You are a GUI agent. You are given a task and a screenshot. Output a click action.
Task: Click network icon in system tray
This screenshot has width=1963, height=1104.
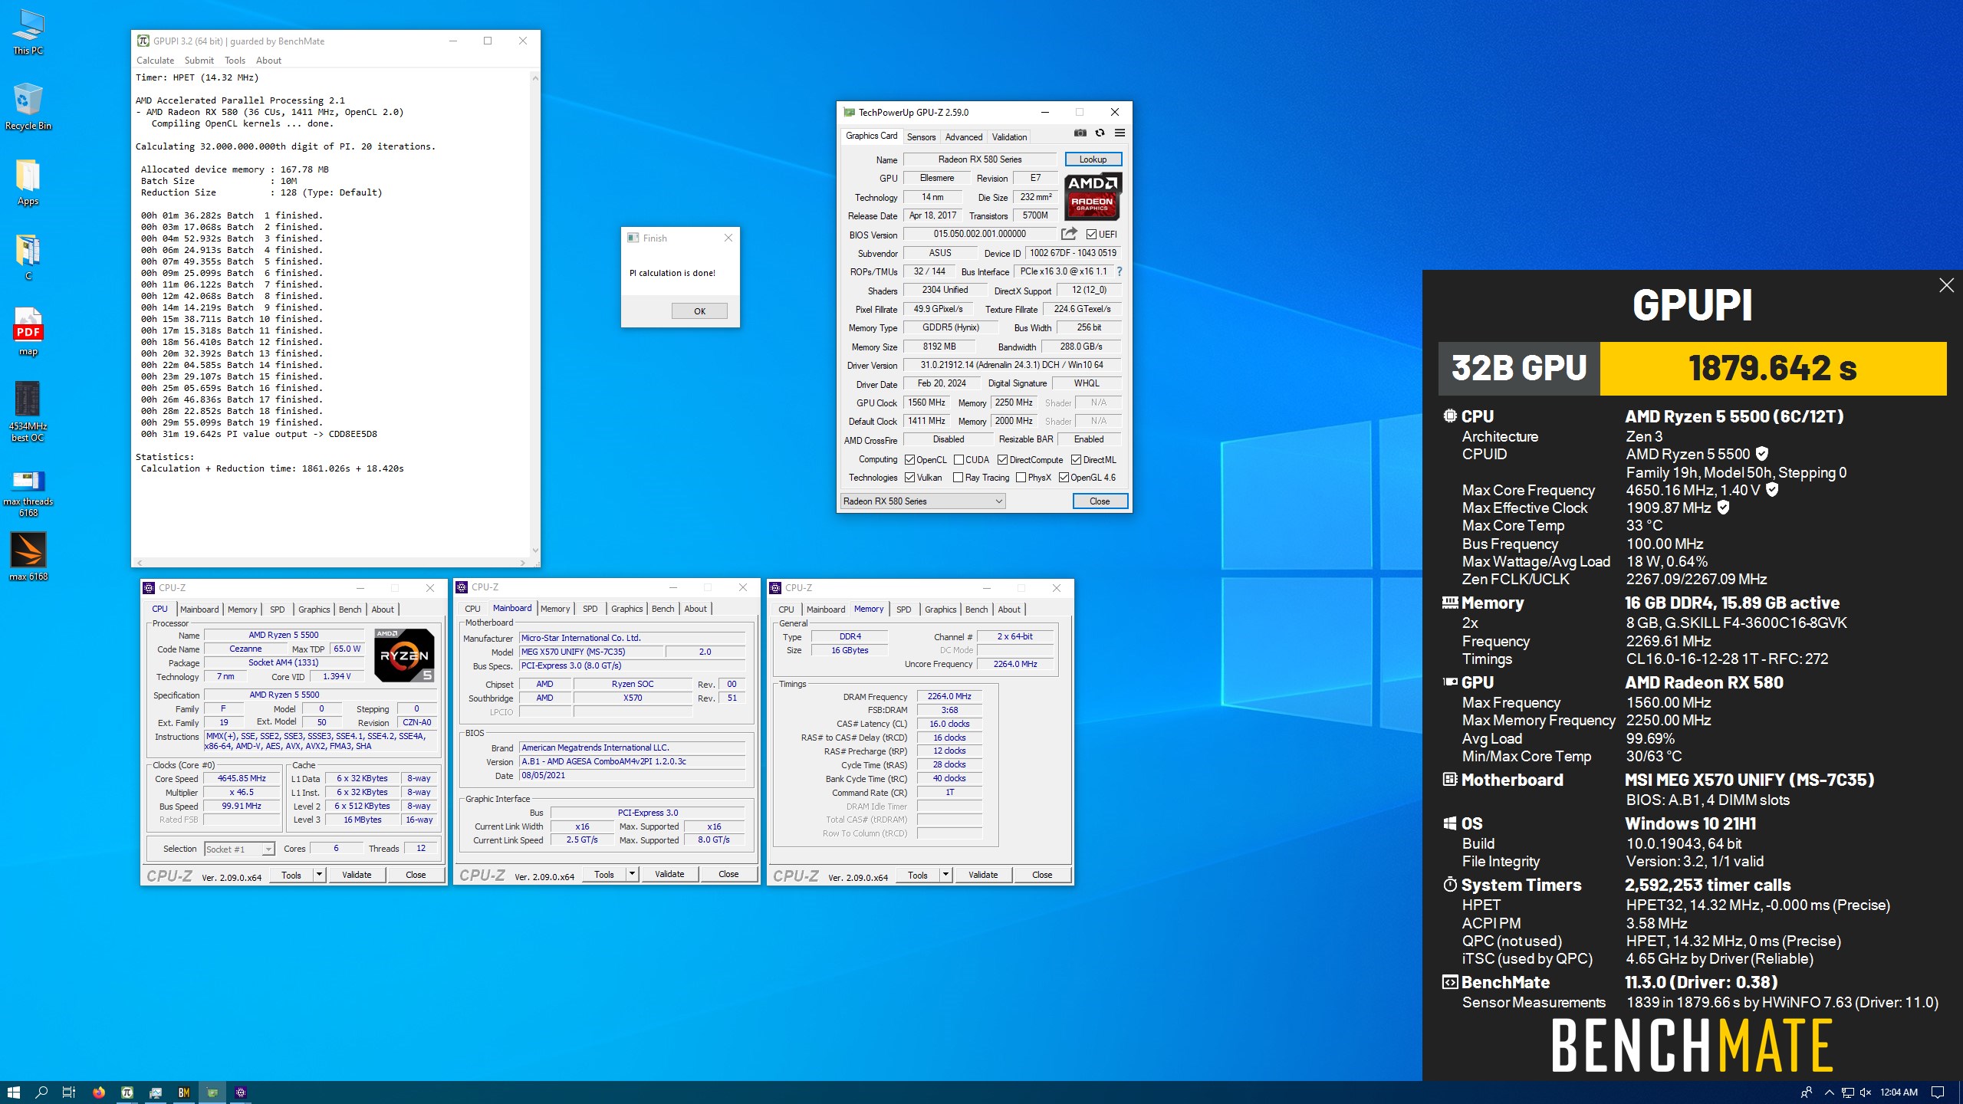pyautogui.click(x=1848, y=1092)
